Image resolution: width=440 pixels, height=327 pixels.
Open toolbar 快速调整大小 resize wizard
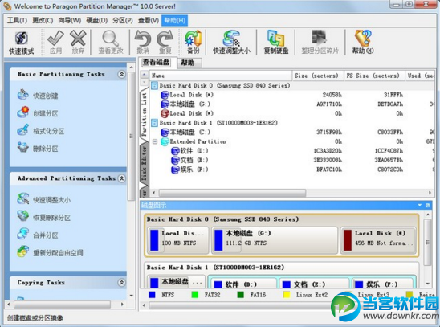pos(231,43)
